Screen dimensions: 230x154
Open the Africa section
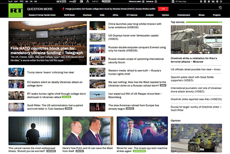[x=115, y=15]
